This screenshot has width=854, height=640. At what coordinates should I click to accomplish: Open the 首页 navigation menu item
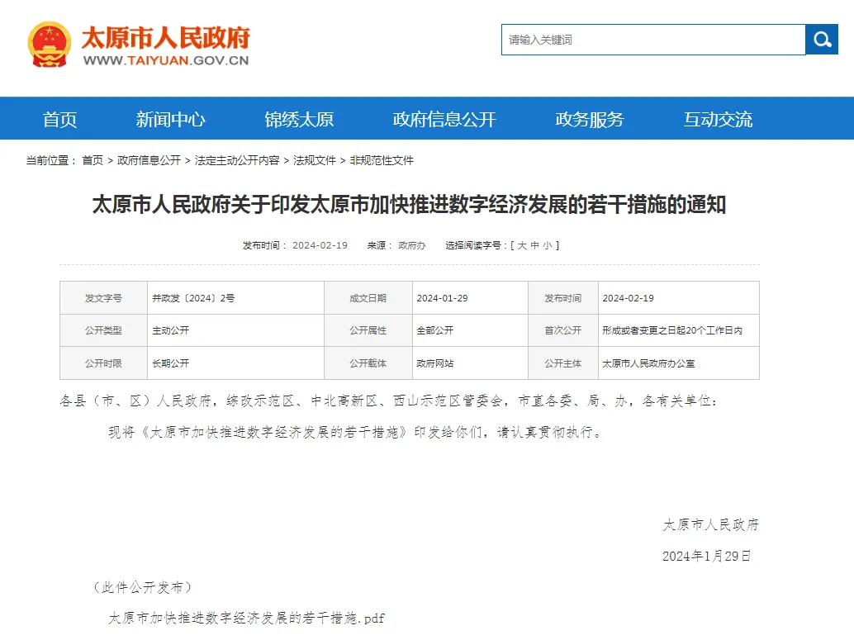60,119
